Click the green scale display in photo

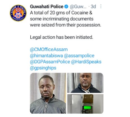click(x=87, y=107)
